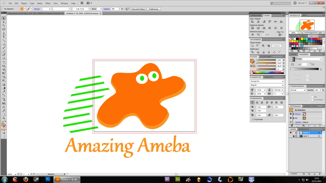
Task: Open Firefox from the taskbar
Action: pyautogui.click(x=25, y=180)
